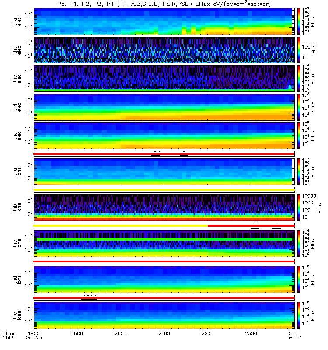Select the tha elec spectrogram panel
The height and width of the screenshot is (350, 328).
(164, 21)
